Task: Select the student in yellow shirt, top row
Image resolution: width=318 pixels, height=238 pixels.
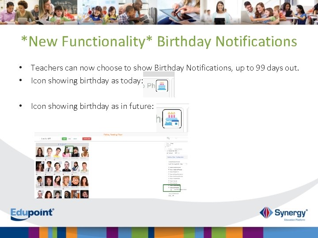Action: point(57,152)
